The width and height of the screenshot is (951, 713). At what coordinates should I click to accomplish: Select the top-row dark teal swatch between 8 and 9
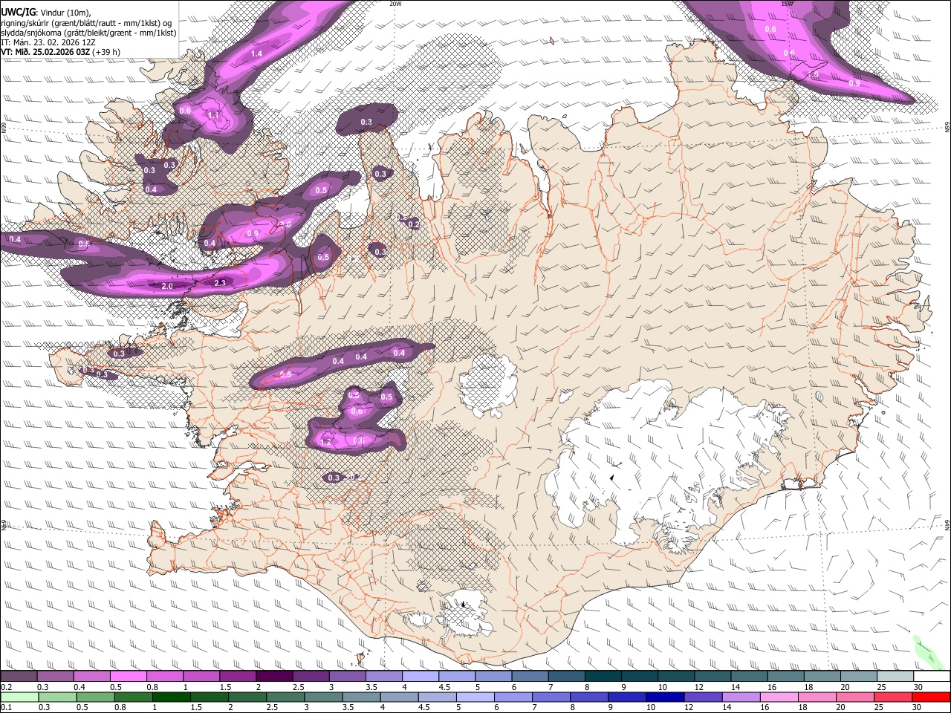click(603, 677)
